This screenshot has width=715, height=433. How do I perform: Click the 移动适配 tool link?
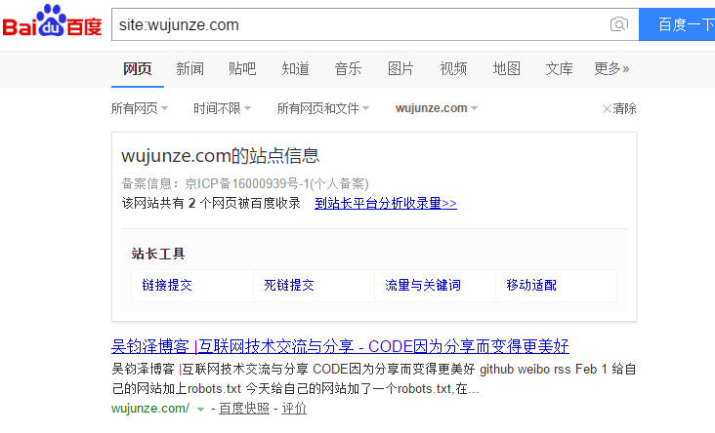(x=531, y=285)
